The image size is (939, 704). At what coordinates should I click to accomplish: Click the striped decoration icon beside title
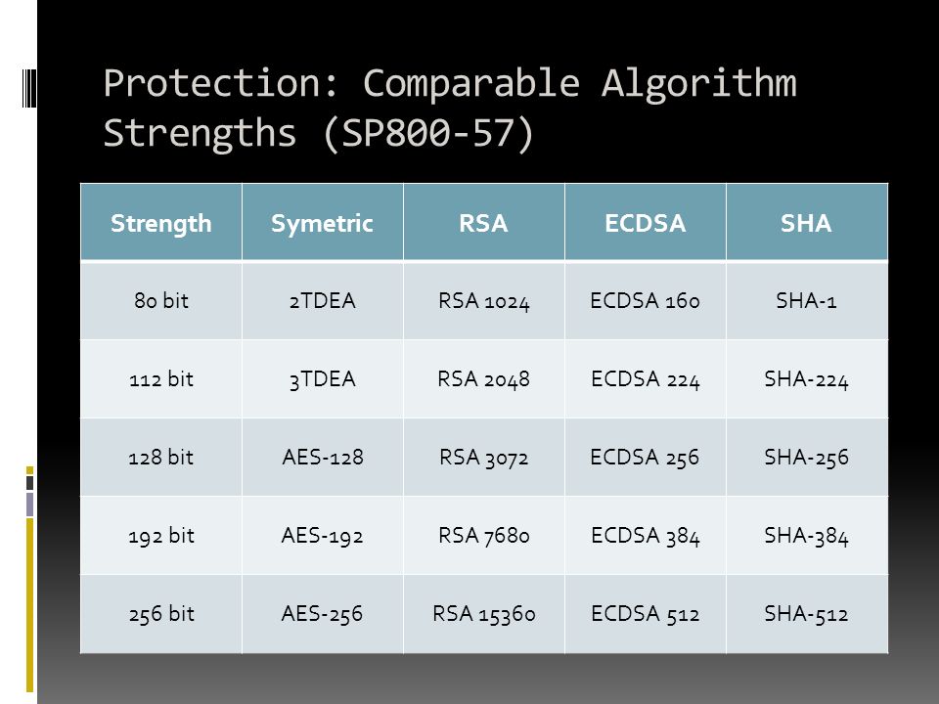[x=29, y=88]
